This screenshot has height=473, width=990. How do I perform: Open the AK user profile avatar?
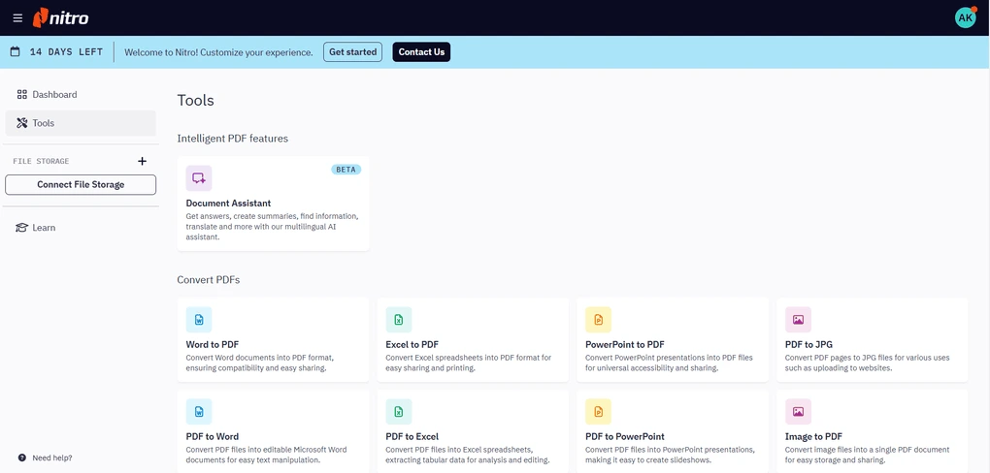click(x=965, y=17)
